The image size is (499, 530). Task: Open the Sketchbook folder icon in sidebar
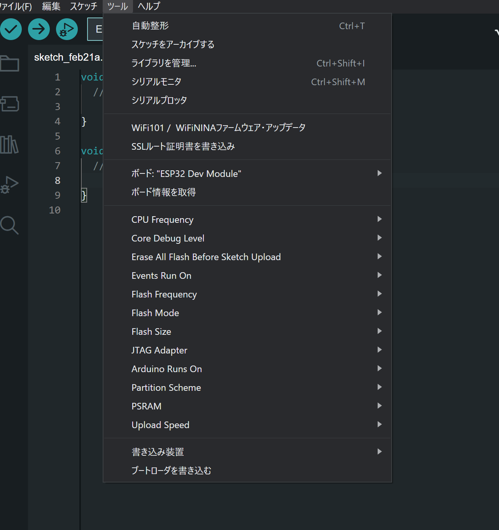pos(10,63)
